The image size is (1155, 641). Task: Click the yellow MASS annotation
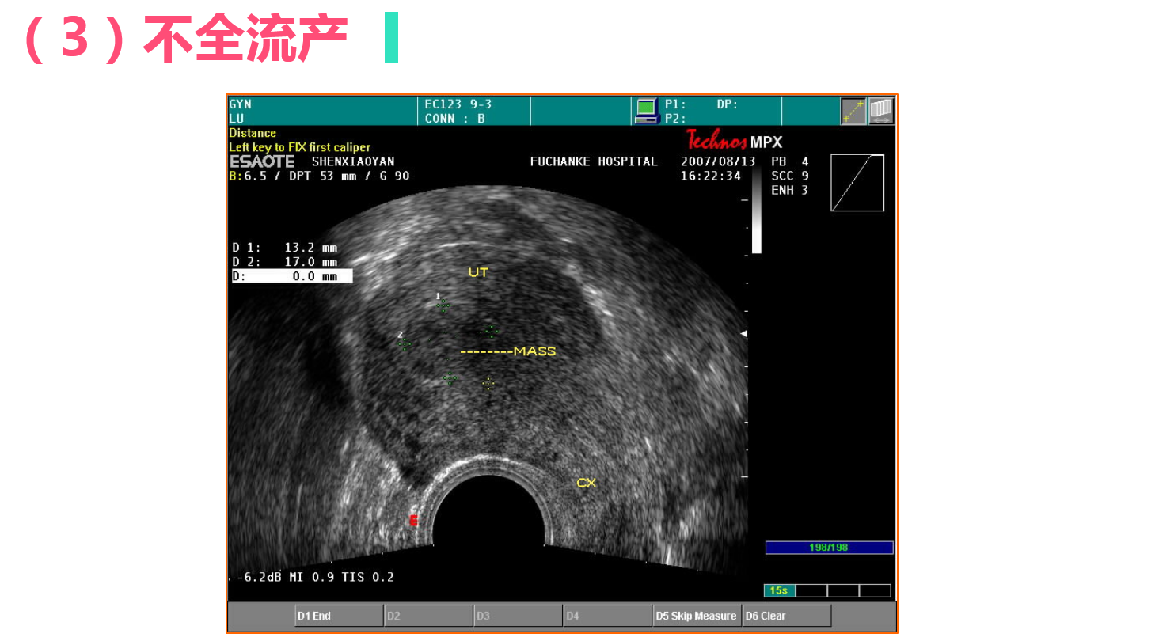click(x=535, y=351)
